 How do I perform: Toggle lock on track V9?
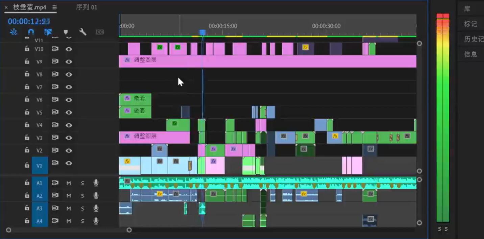(27, 61)
